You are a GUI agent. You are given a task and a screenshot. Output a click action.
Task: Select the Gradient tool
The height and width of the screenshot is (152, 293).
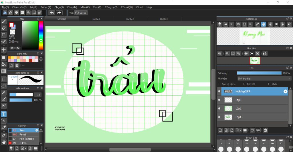tap(3, 71)
